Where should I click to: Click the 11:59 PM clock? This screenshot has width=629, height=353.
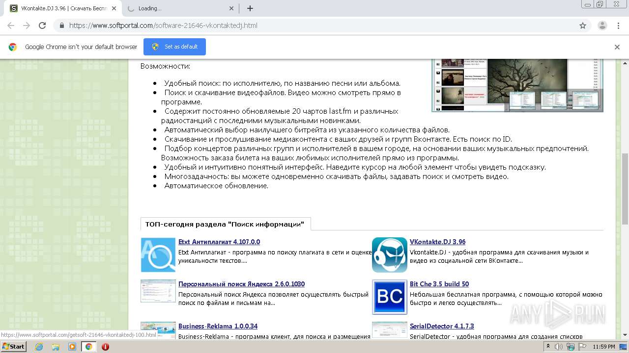[604, 347]
